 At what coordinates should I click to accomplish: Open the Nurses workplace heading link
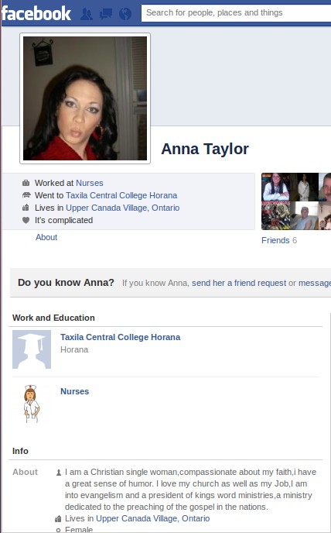[x=75, y=391]
